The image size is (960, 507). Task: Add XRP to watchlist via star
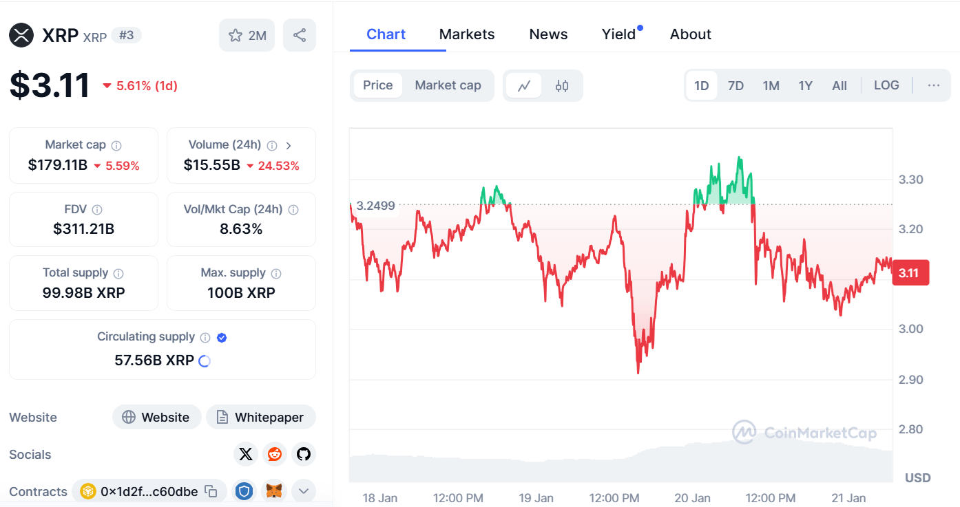pyautogui.click(x=247, y=35)
